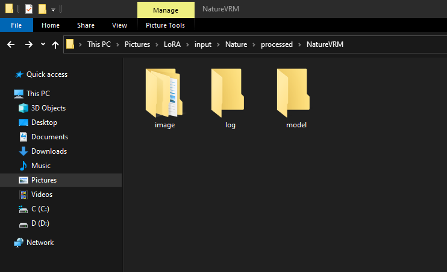Navigate to Nature in the breadcrumb path
The width and height of the screenshot is (447, 272).
(236, 44)
